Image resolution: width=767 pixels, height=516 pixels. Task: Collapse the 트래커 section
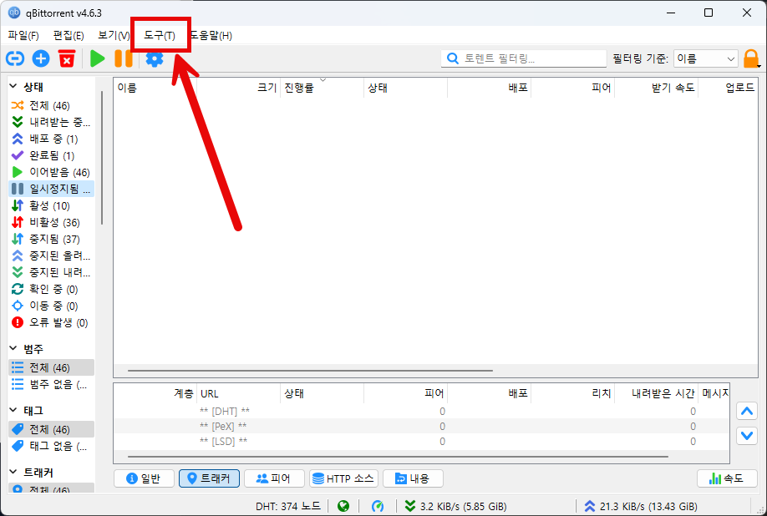[x=13, y=472]
